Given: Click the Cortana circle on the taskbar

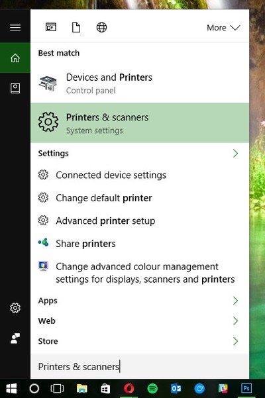Looking at the screenshot, I should [x=34, y=388].
